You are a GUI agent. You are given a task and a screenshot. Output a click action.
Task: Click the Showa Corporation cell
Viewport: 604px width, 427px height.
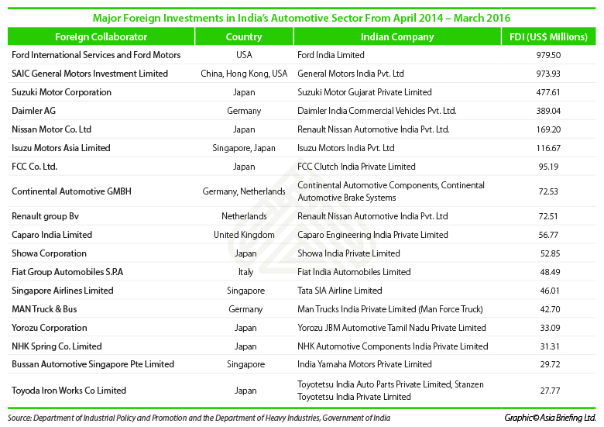[49, 253]
